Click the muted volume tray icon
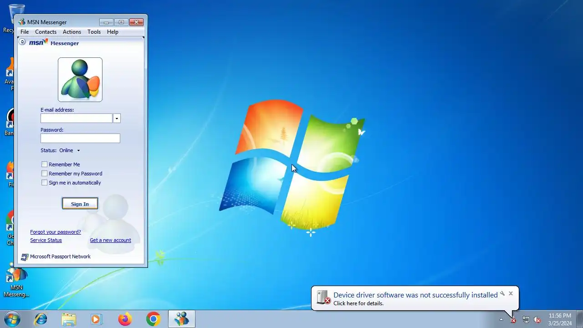 [537, 320]
